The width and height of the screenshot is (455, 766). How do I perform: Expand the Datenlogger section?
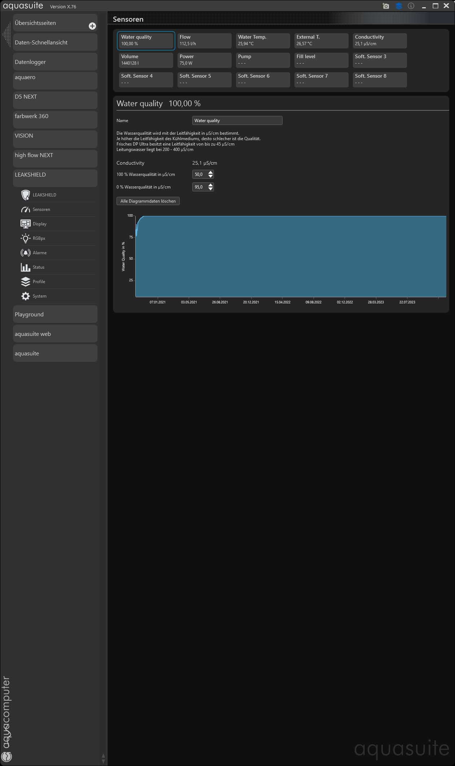pyautogui.click(x=55, y=62)
